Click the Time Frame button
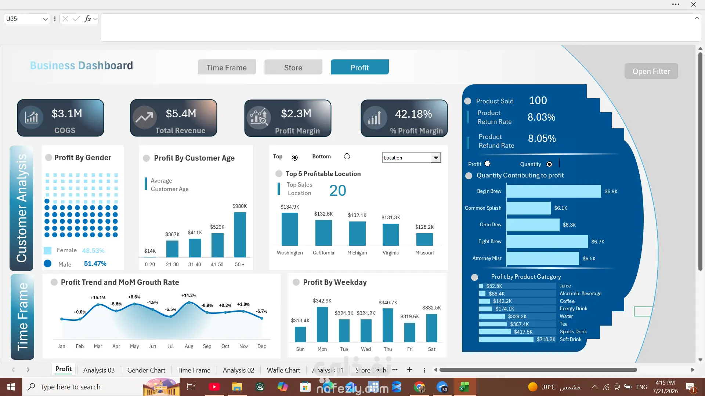This screenshot has height=396, width=705. click(x=227, y=67)
